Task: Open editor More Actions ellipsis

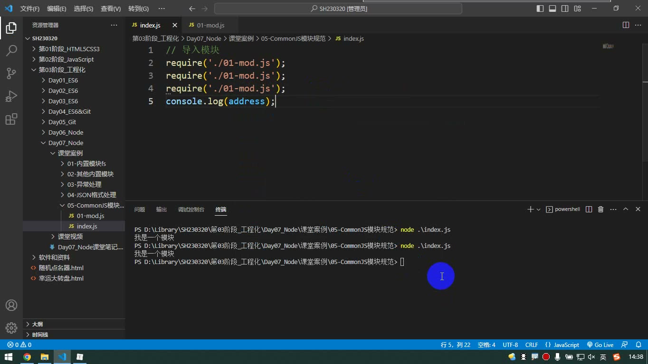Action: point(638,25)
